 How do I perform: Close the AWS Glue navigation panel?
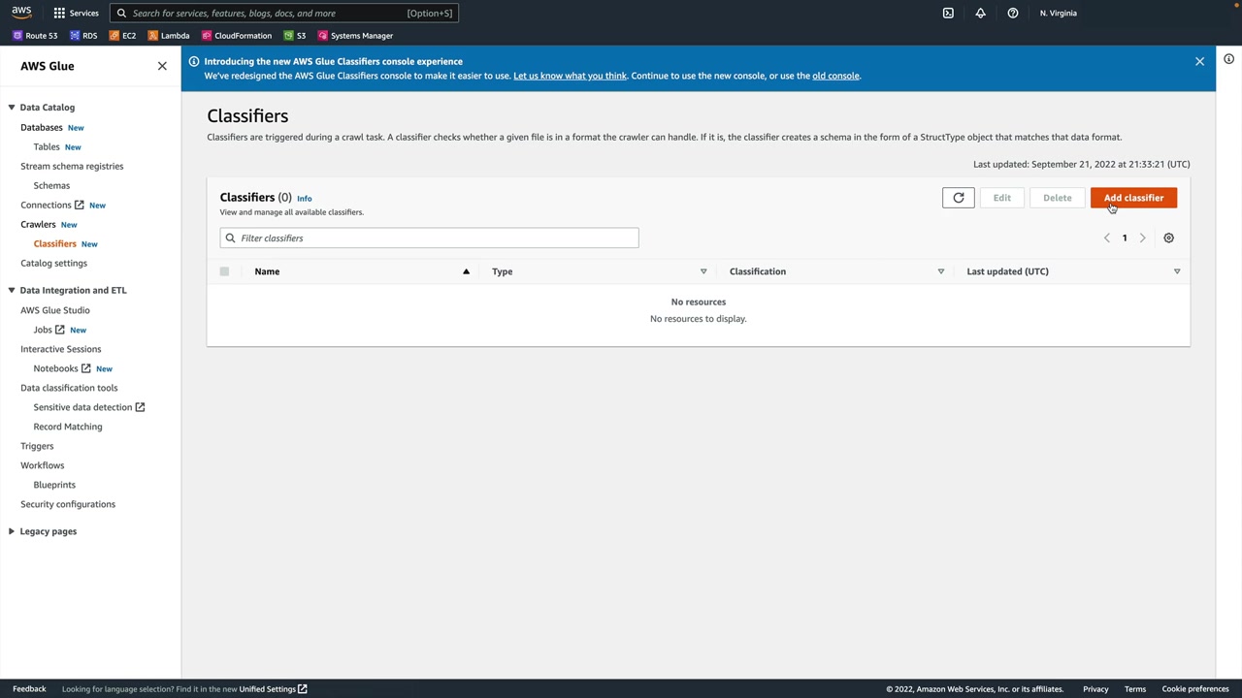click(x=162, y=66)
